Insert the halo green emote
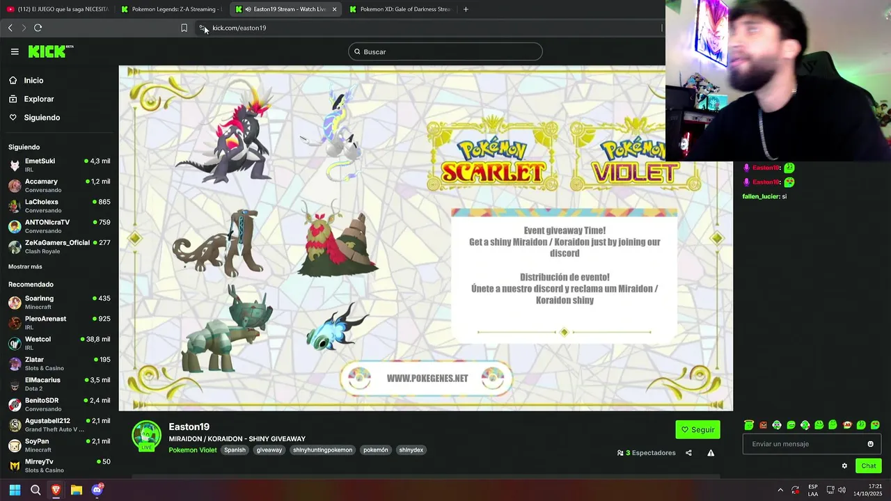The image size is (891, 501). click(x=749, y=424)
